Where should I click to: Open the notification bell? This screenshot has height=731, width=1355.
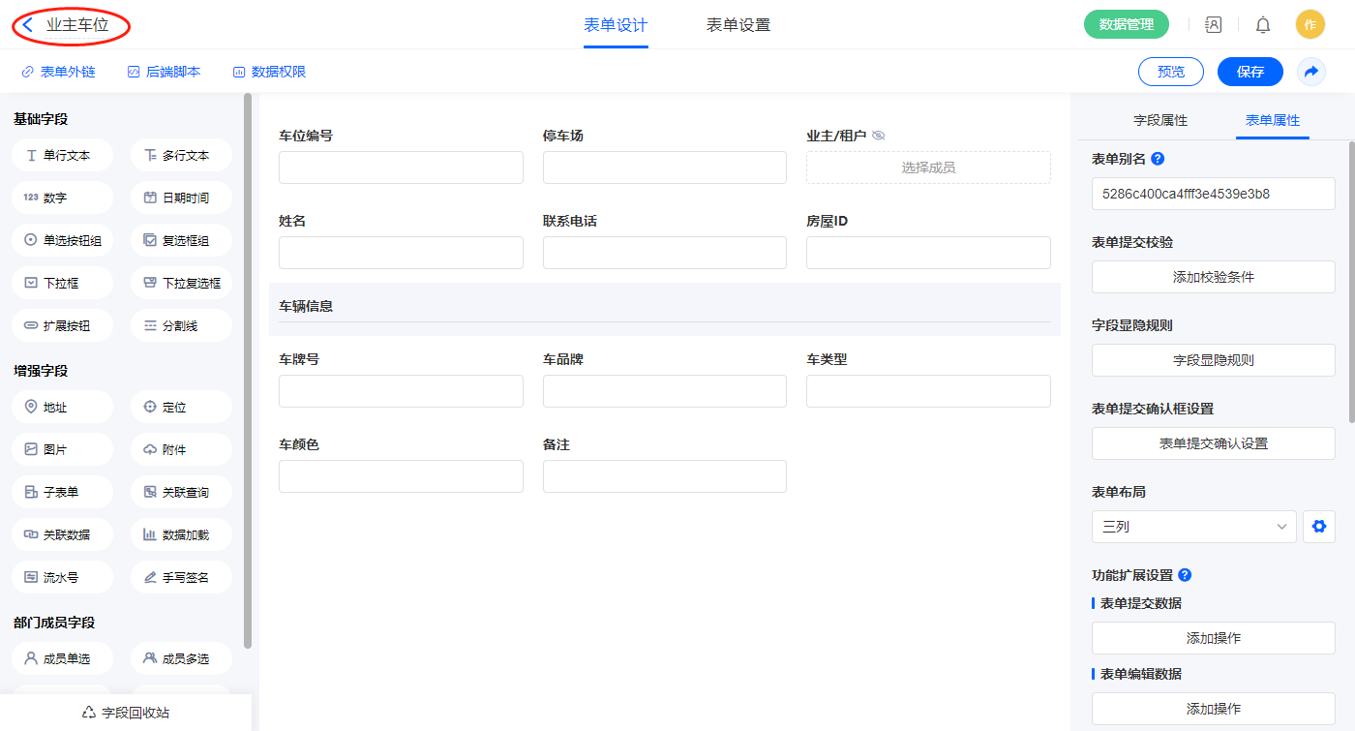[1262, 25]
